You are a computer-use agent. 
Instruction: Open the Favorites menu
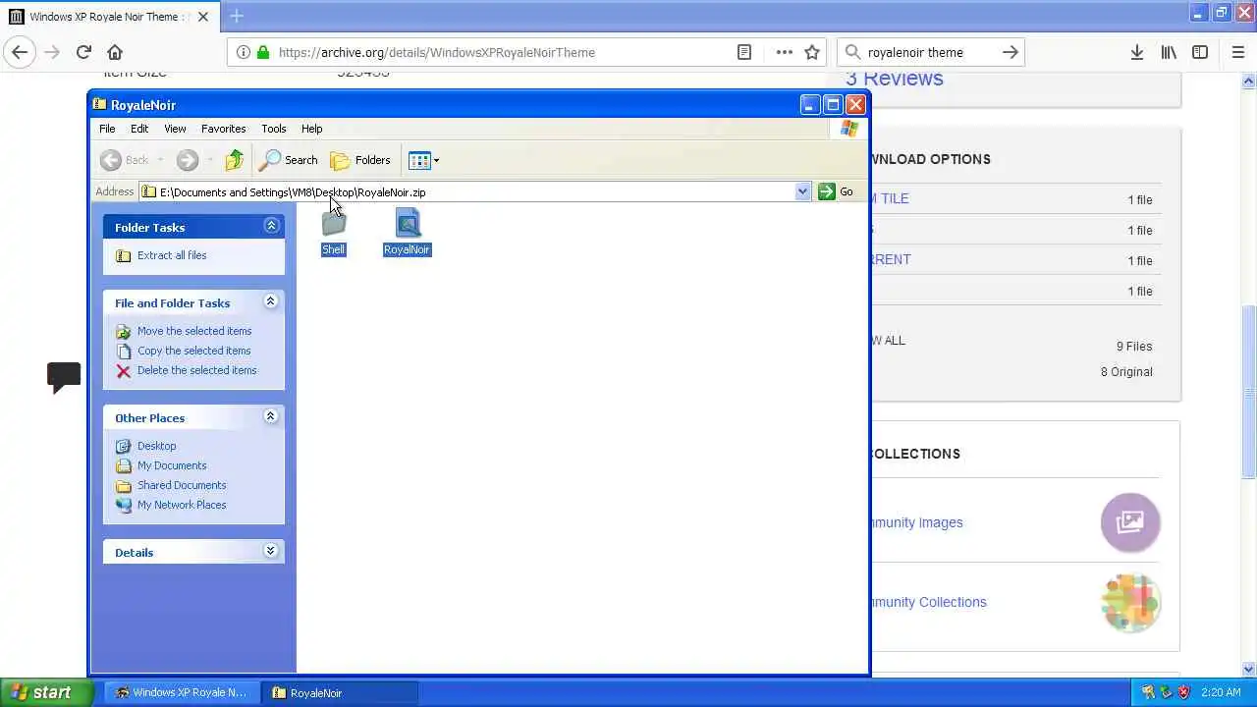pos(223,129)
